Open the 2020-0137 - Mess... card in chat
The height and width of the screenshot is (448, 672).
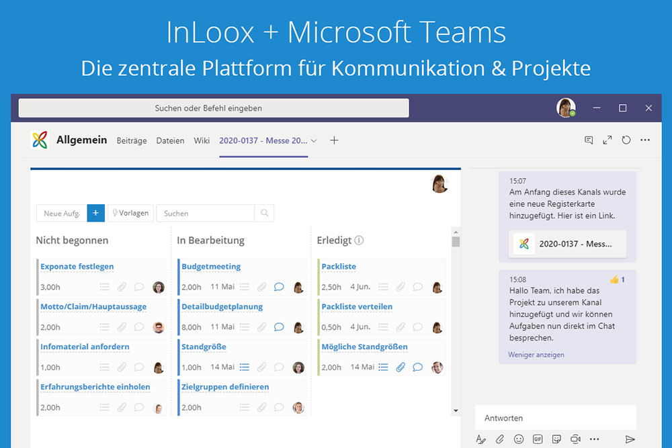pos(567,244)
